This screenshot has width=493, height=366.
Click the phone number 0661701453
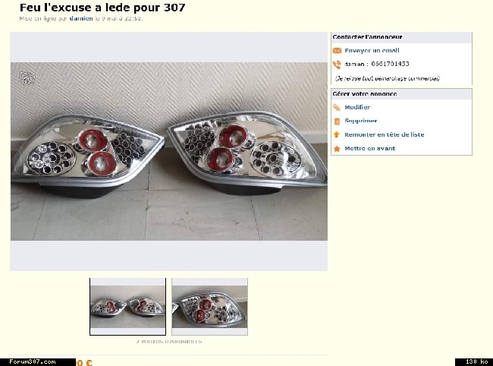[x=390, y=64]
